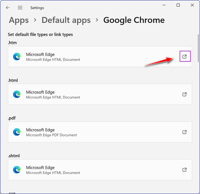
Task: Open the .htm external link icon
Action: (x=184, y=57)
